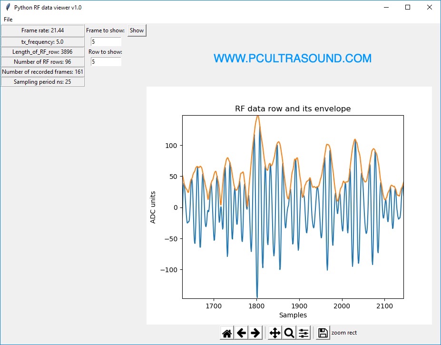
Task: Click y-axis tick label 100
Action: coord(171,146)
